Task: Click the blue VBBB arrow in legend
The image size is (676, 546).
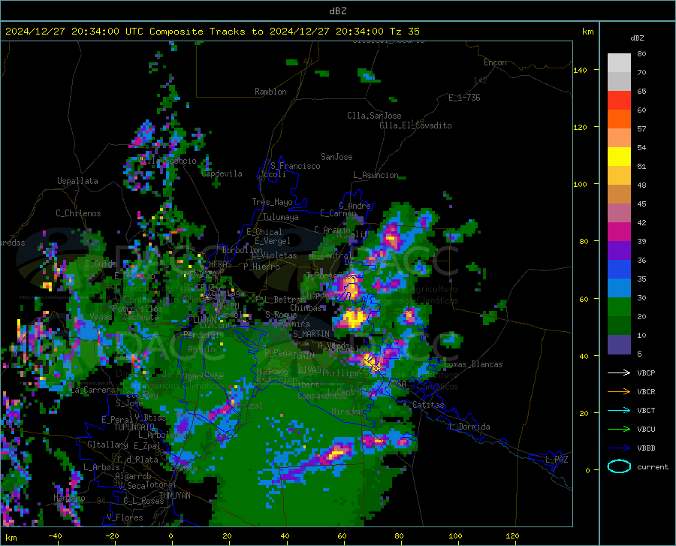Action: click(619, 448)
